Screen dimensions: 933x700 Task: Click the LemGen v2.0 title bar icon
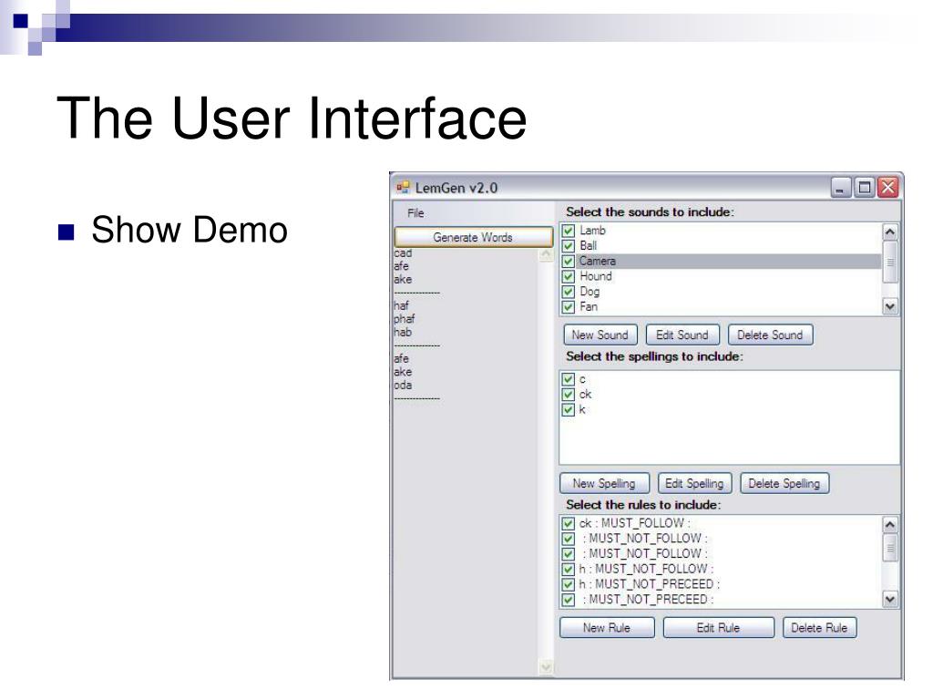(x=403, y=188)
